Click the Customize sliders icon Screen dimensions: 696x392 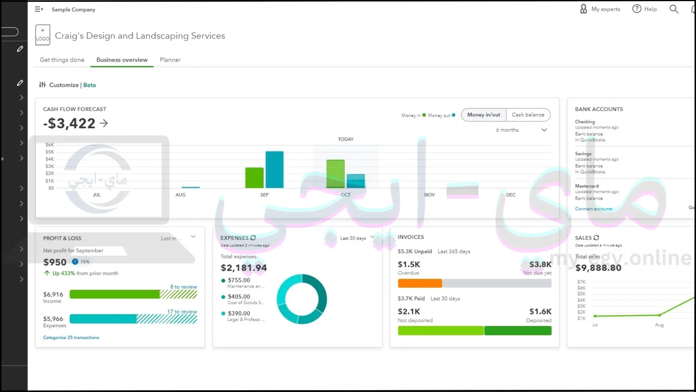(x=42, y=85)
